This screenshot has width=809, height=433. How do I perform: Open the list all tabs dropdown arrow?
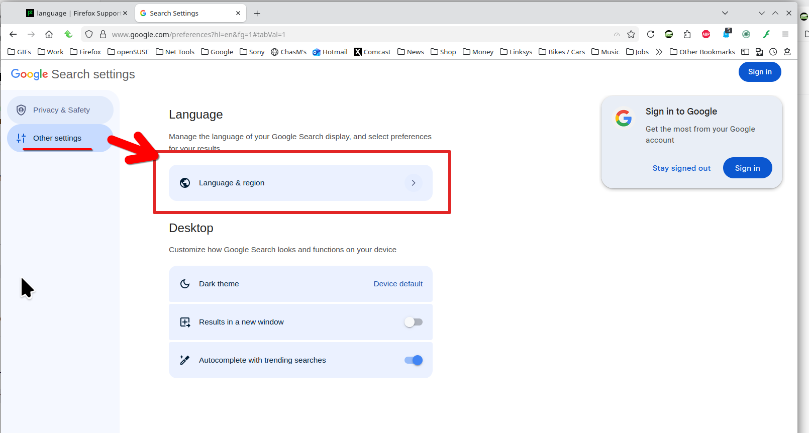(725, 13)
